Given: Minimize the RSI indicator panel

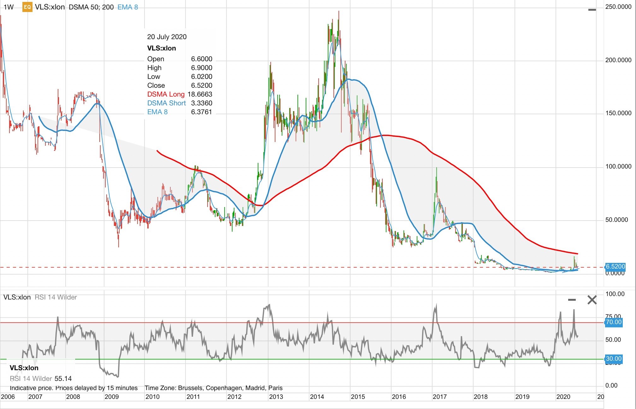Looking at the screenshot, I should [572, 299].
